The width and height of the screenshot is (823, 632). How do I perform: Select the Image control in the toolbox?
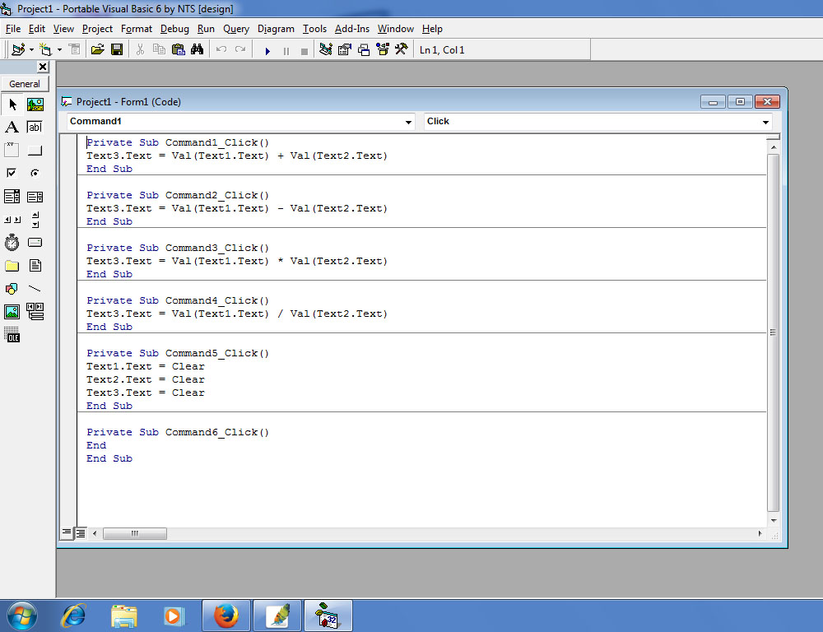tap(12, 311)
